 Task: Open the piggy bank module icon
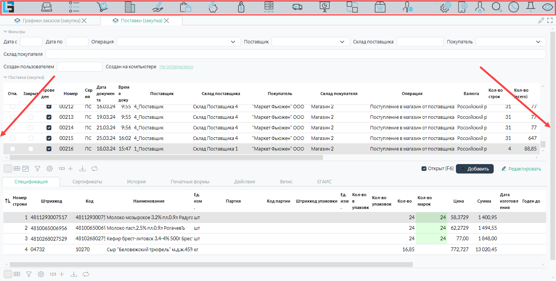(x=213, y=7)
